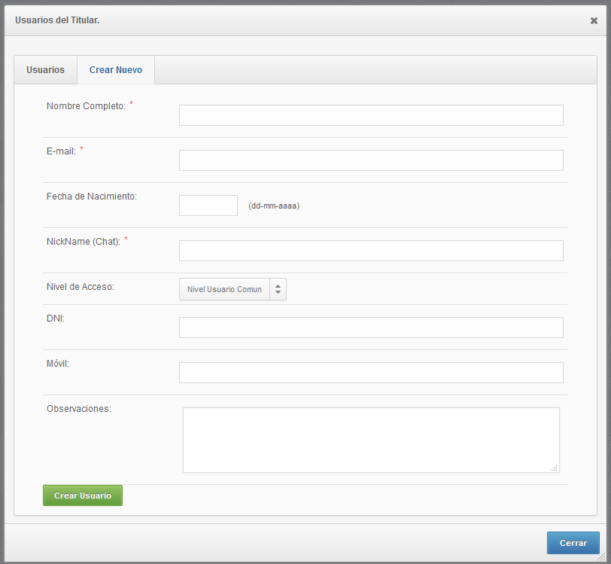Screen dimensions: 611x564
Task: Click the Nombre Completo input field
Action: (371, 115)
